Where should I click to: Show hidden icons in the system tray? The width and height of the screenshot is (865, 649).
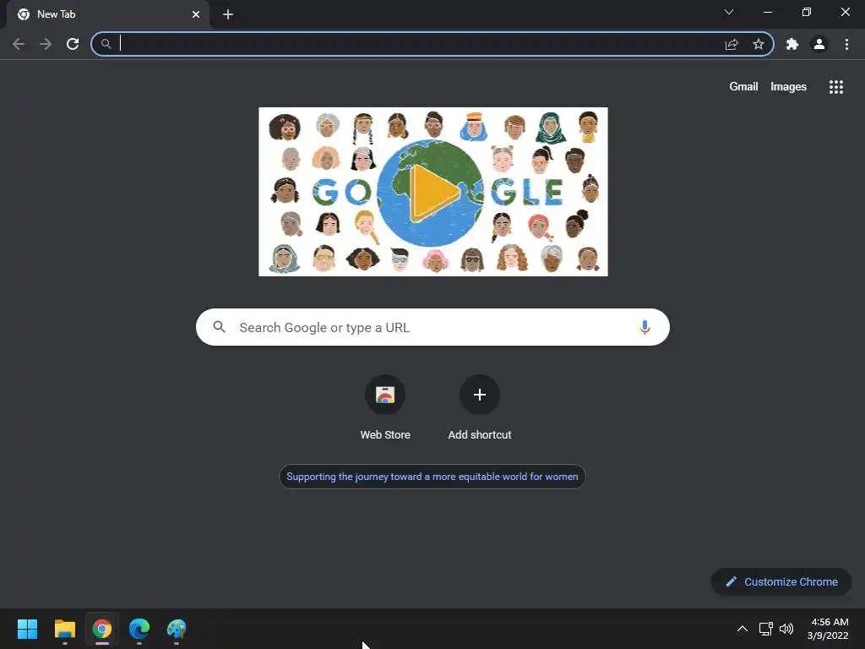click(x=743, y=629)
